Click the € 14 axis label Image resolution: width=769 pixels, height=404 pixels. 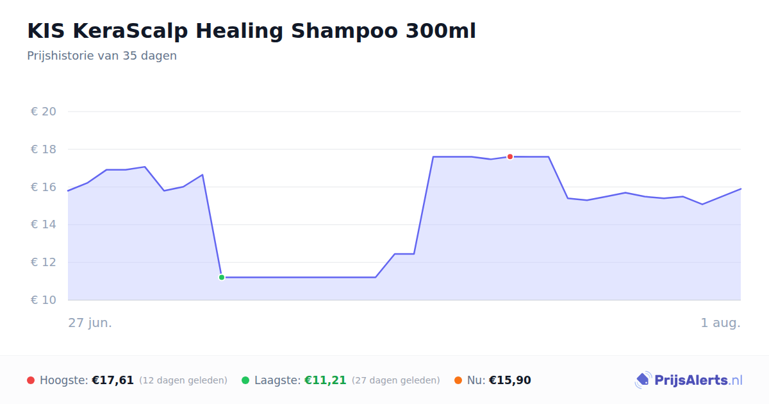click(x=44, y=224)
